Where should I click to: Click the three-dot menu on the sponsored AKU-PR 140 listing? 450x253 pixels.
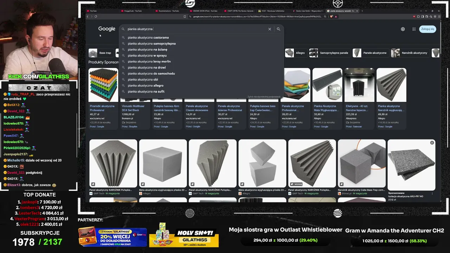[432, 193]
